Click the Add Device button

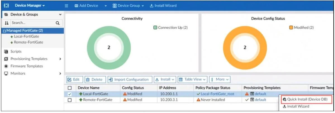86,6
